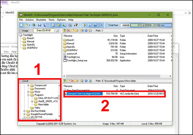
Task: Click the Refresh icon in local toolbar
Action: tap(90, 81)
